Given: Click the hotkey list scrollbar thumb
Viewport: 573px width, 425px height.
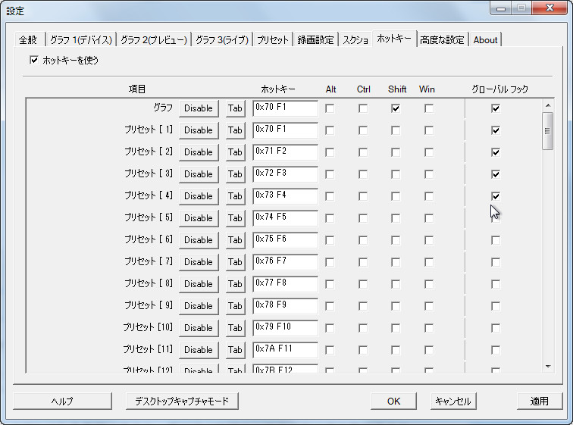Looking at the screenshot, I should (548, 131).
